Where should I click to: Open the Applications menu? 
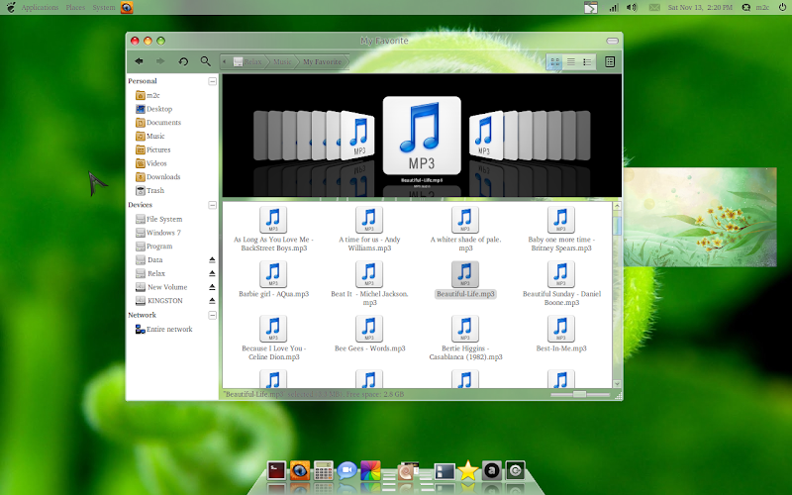[40, 7]
